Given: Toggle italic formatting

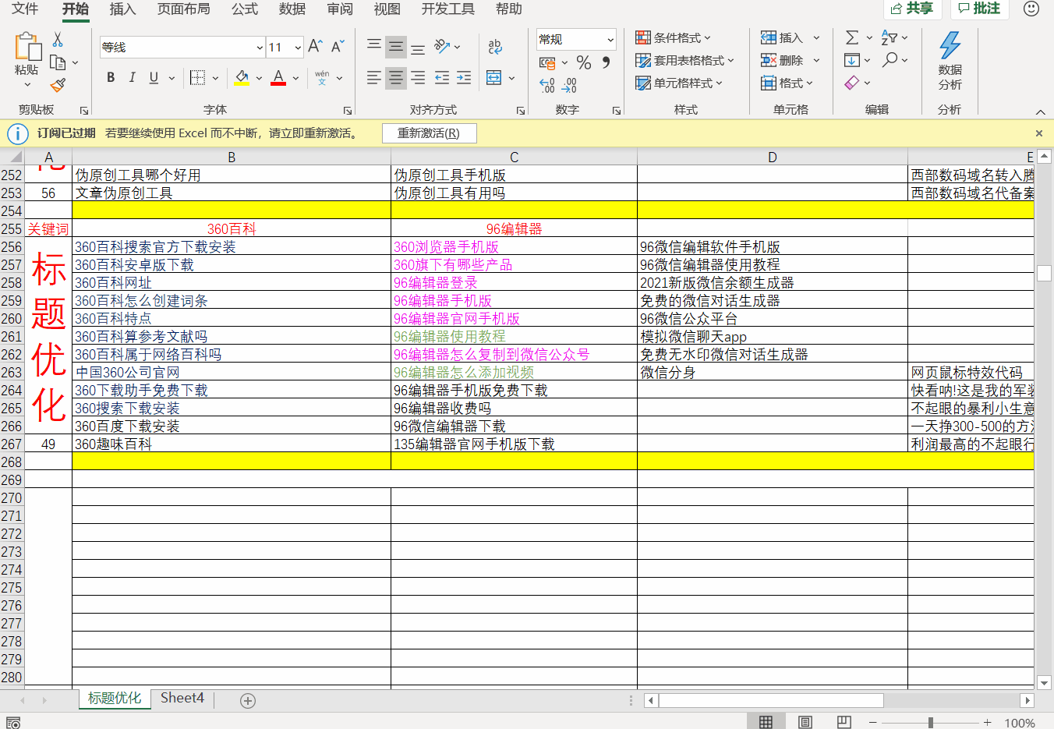Looking at the screenshot, I should [132, 77].
